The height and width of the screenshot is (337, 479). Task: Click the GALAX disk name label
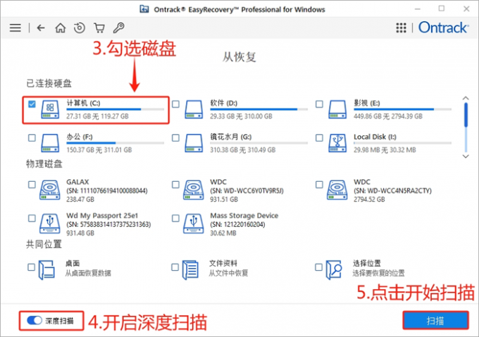[77, 182]
